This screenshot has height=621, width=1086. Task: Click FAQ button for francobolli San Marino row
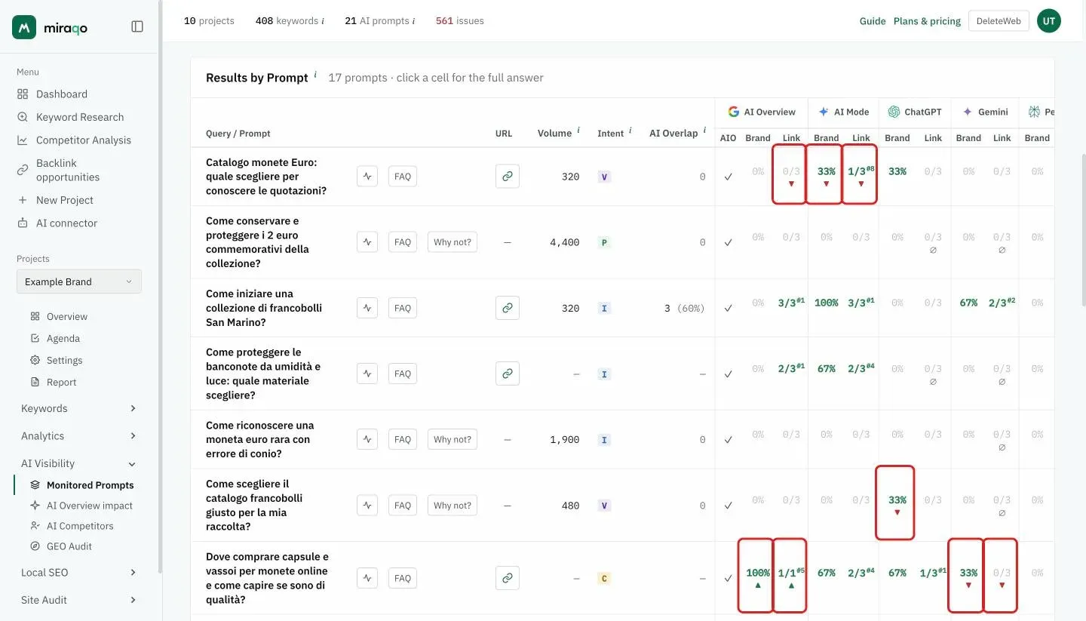(x=403, y=308)
